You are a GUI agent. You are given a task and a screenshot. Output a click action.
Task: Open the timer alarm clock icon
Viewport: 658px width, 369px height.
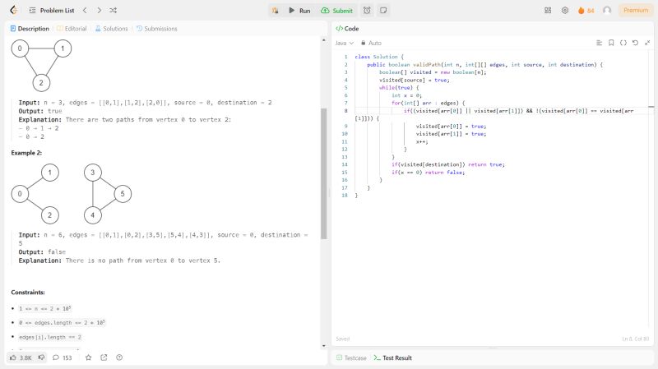click(x=367, y=10)
